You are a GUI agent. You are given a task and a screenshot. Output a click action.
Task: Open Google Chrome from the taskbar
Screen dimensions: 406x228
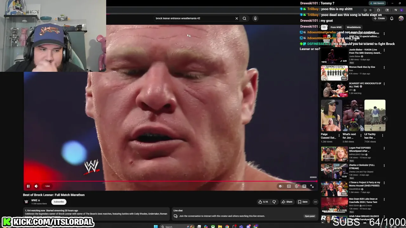[x=227, y=226]
